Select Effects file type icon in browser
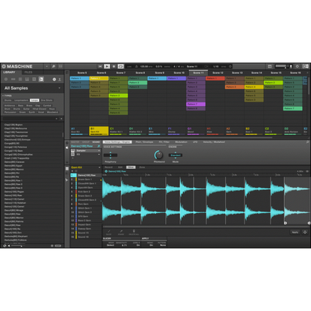 34,79
